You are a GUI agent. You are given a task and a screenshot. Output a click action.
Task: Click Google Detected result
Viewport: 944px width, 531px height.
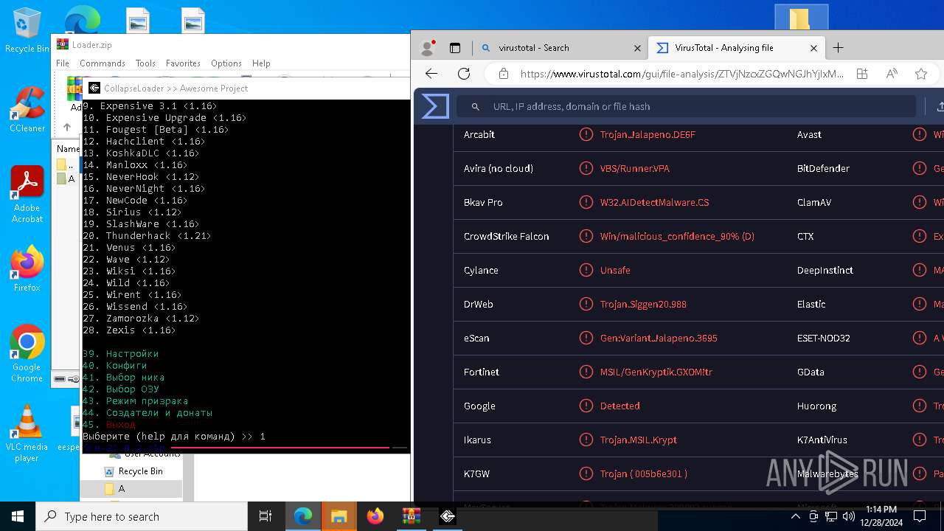point(620,406)
